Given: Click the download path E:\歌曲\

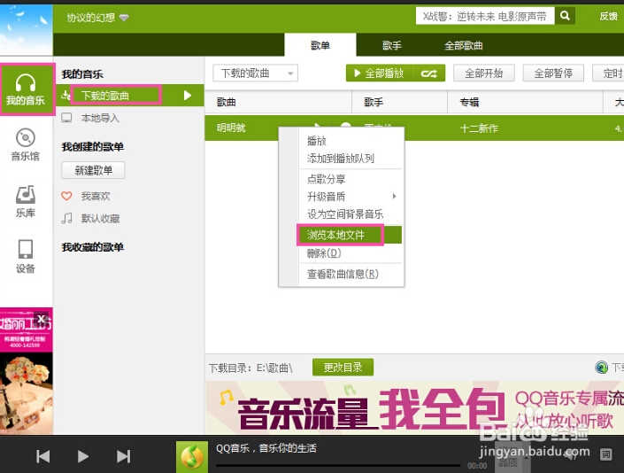Looking at the screenshot, I should point(274,368).
